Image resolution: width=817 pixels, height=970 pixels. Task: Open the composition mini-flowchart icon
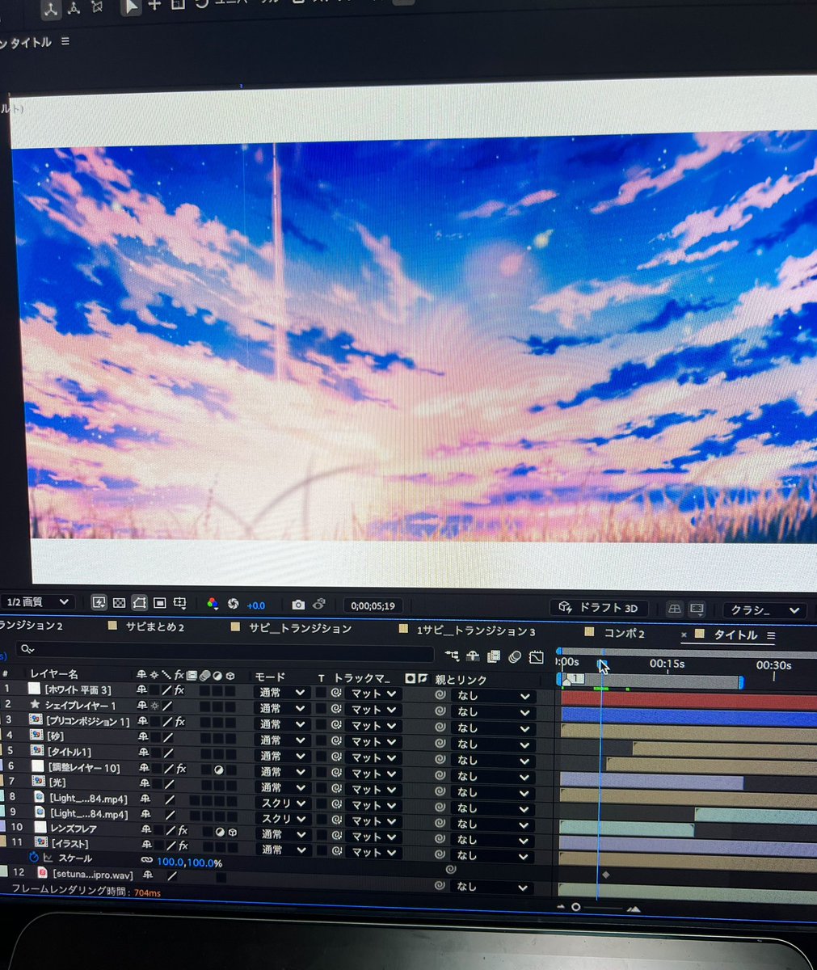(451, 656)
